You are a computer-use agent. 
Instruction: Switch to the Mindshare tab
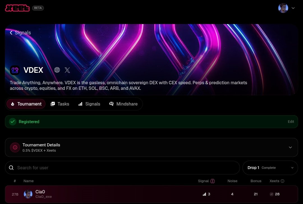click(x=123, y=104)
